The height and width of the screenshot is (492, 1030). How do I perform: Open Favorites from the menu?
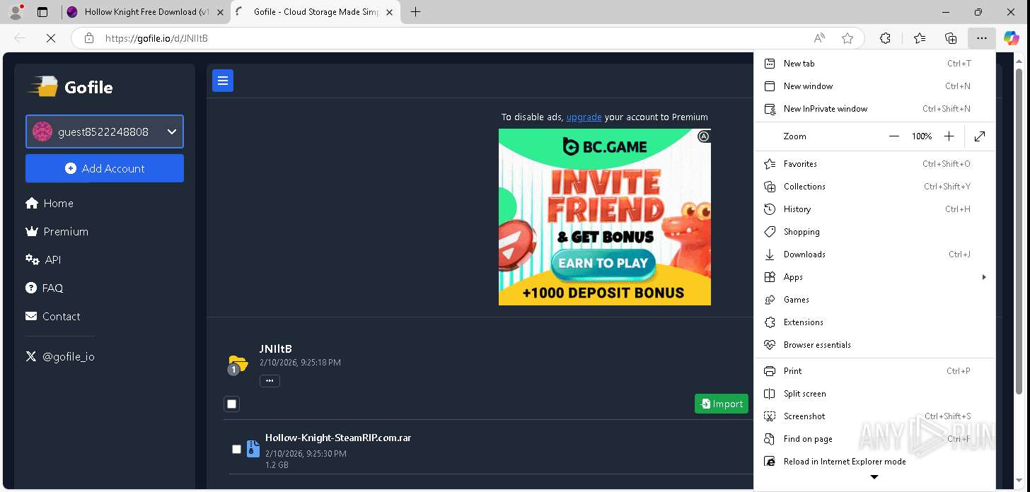click(874, 164)
